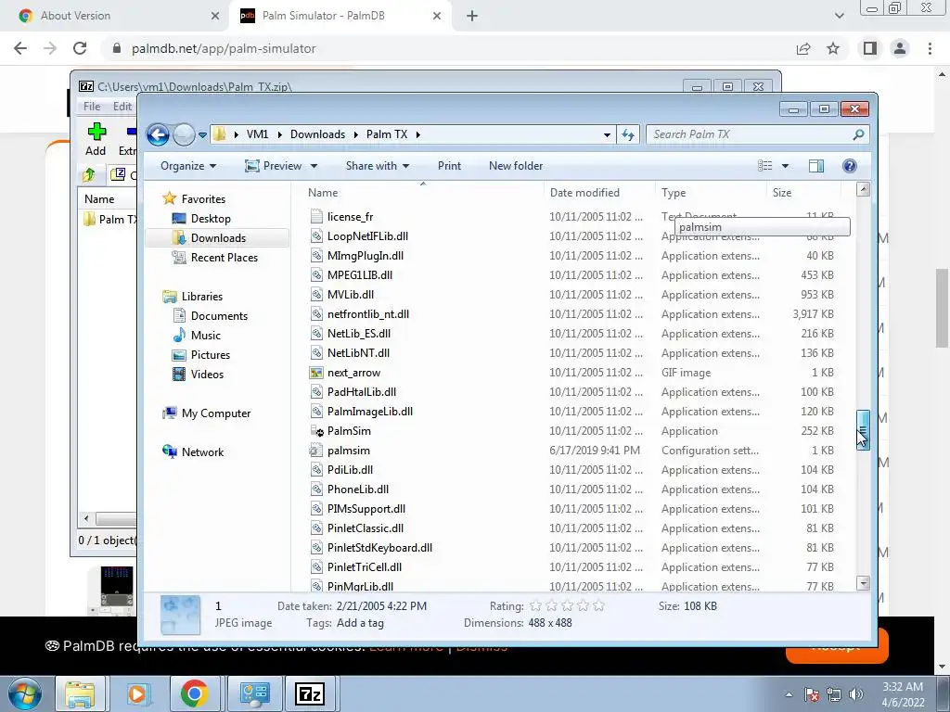Click Add a tag in details pane
Image resolution: width=950 pixels, height=712 pixels.
[x=360, y=623]
